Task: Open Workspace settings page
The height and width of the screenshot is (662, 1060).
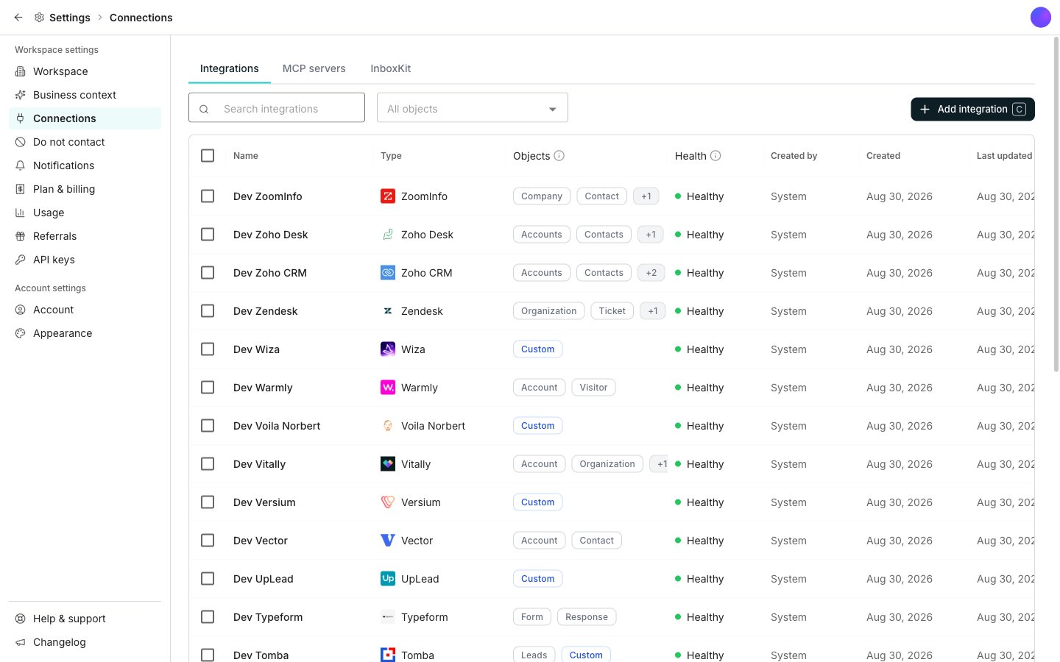Action: tap(85, 71)
